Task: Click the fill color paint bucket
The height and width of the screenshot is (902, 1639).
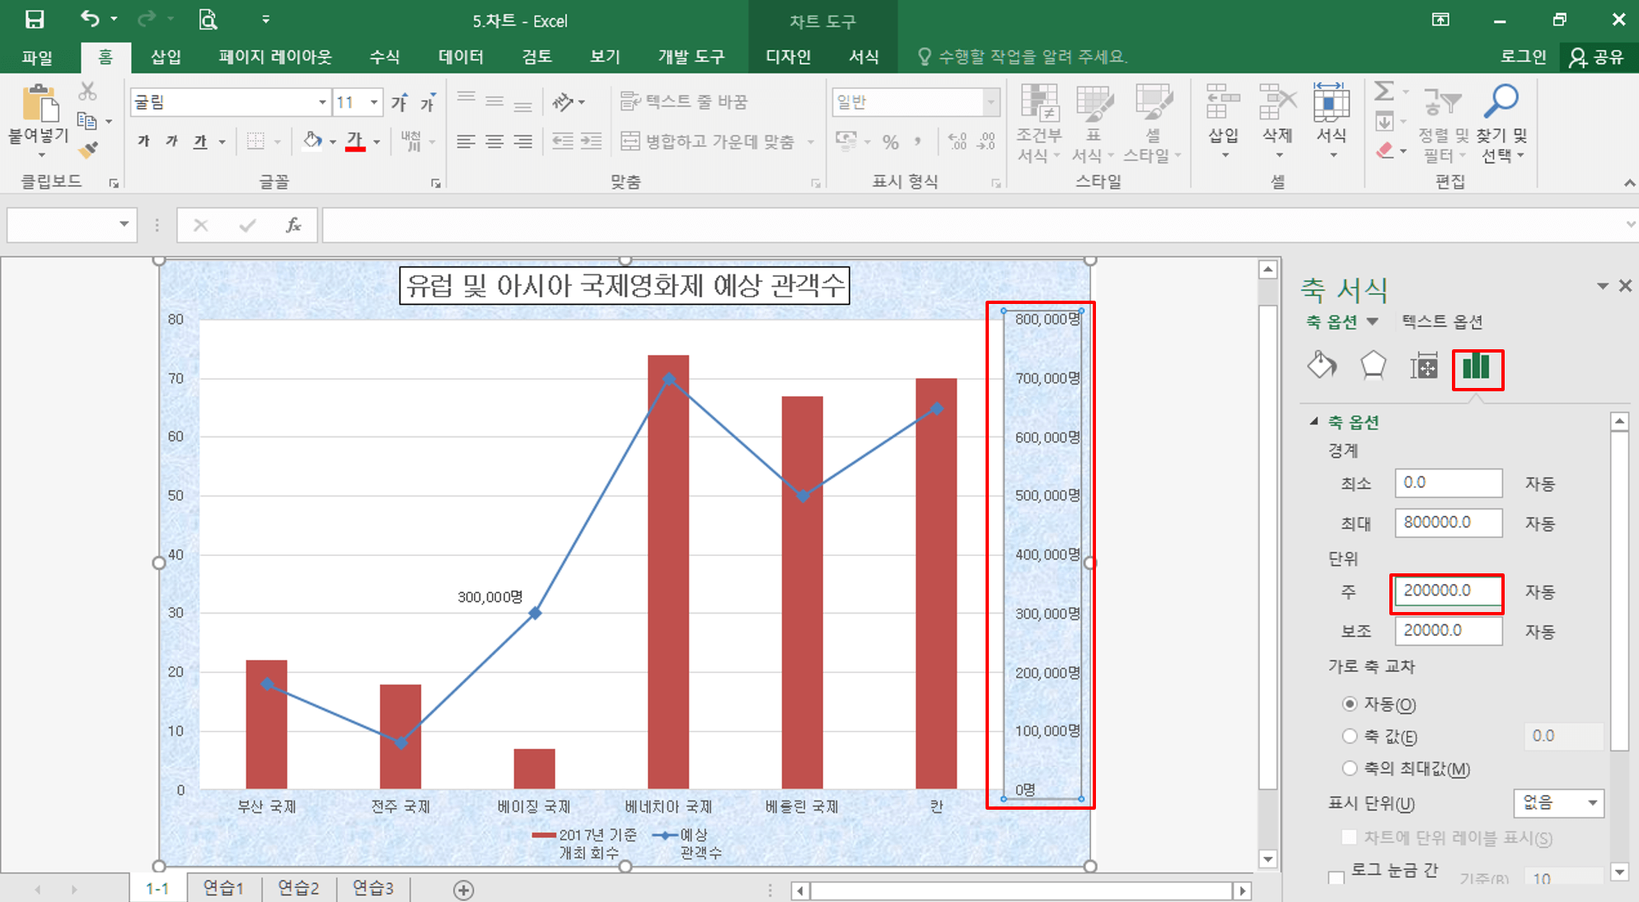Action: [312, 141]
